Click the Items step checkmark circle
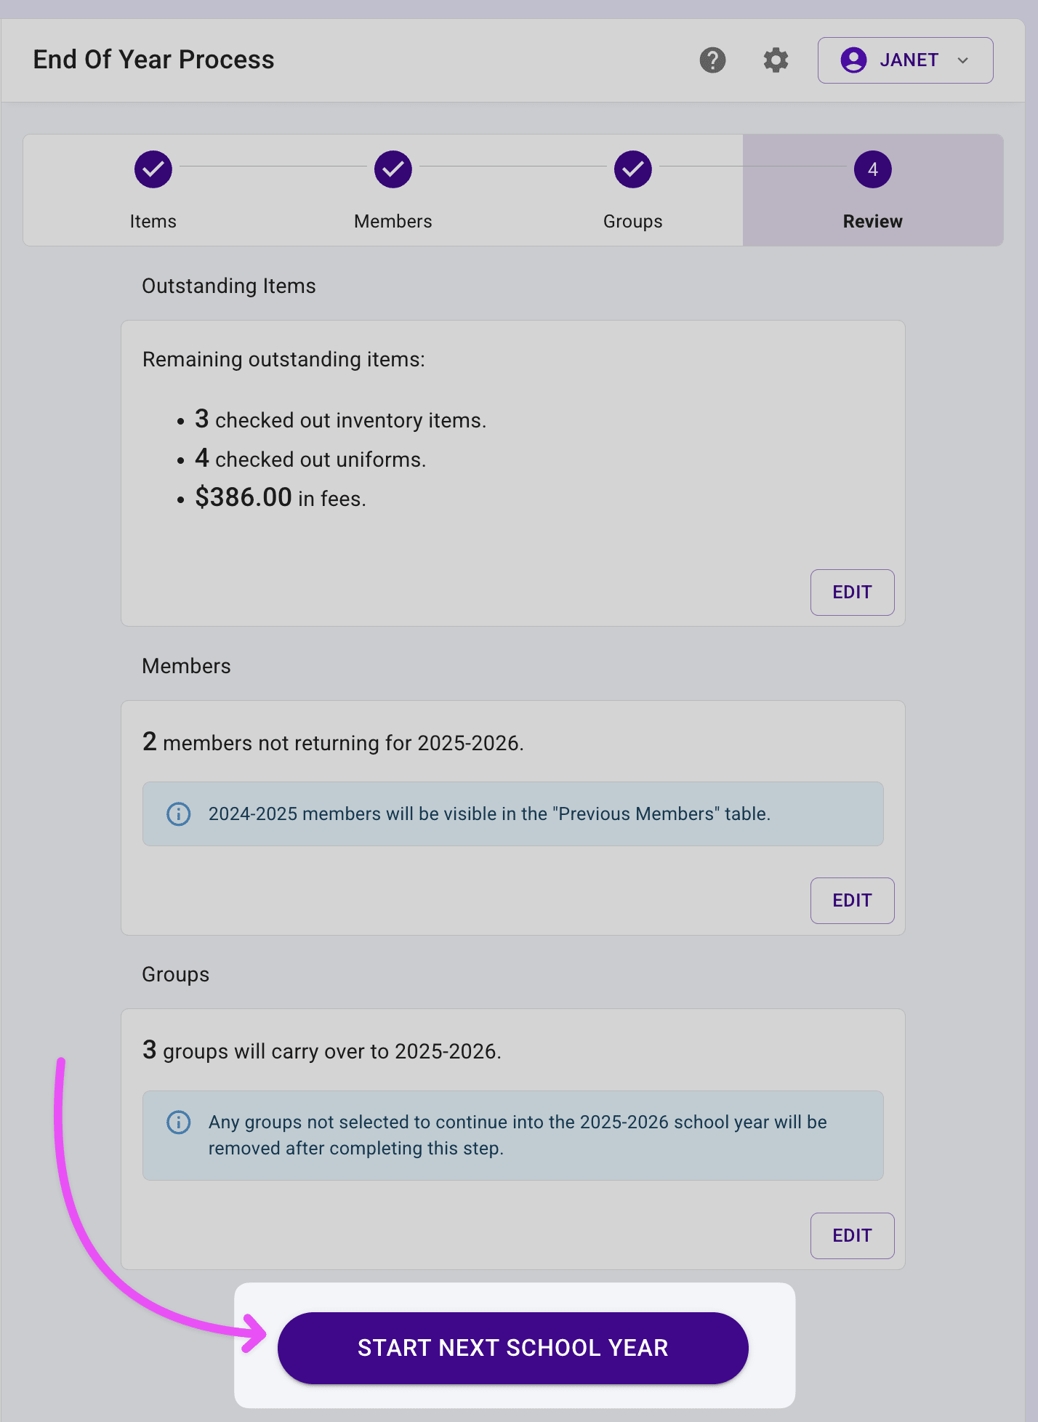This screenshot has height=1422, width=1038. click(153, 169)
